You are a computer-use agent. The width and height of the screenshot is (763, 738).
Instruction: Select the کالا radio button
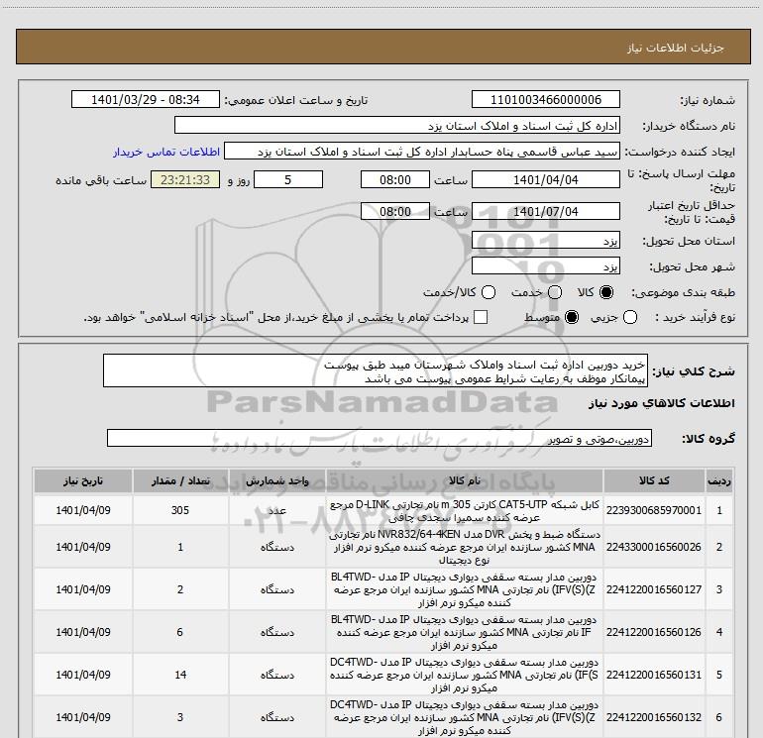(x=606, y=292)
